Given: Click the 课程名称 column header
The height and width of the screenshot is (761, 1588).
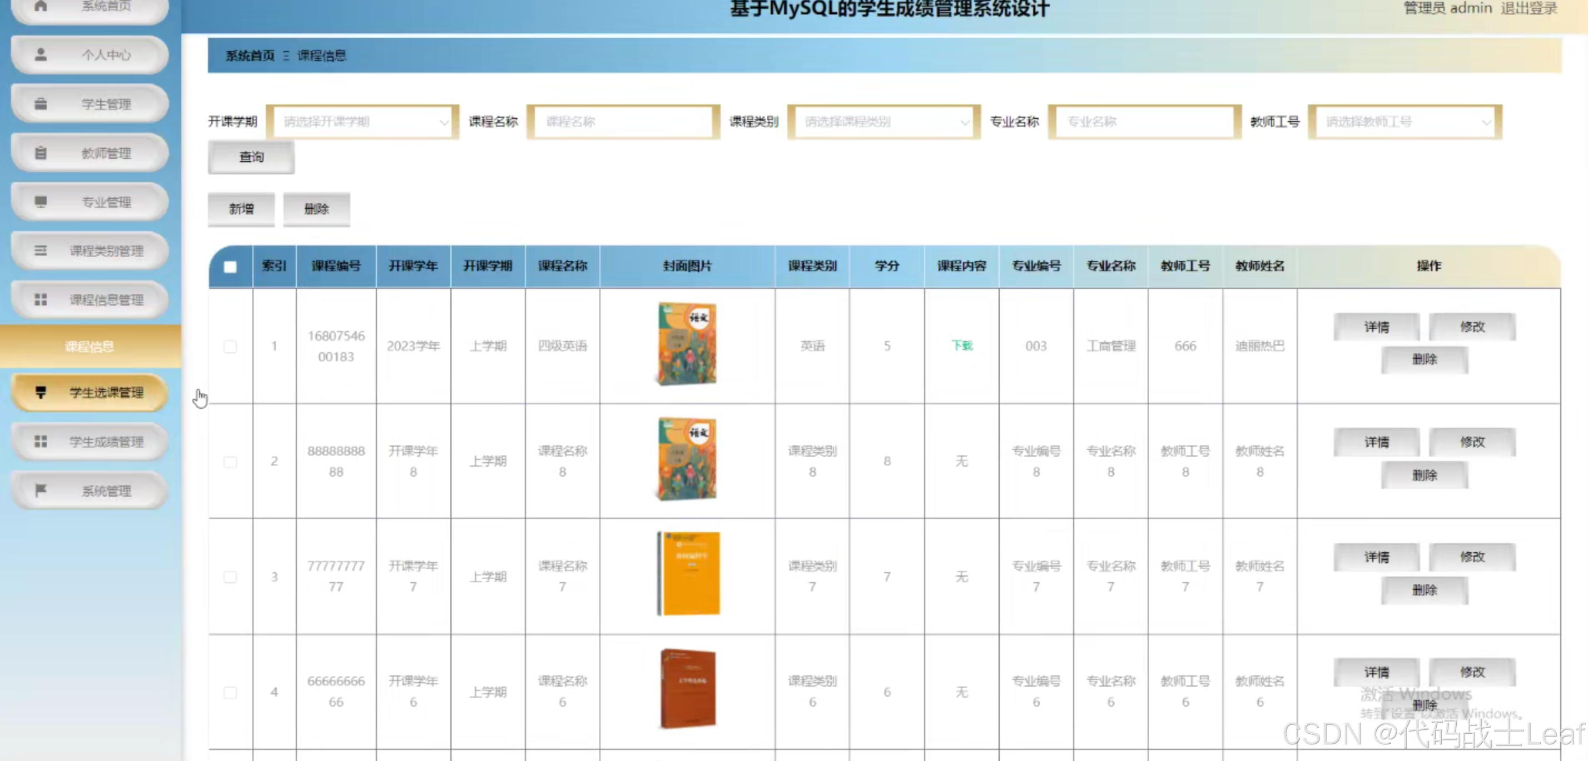Looking at the screenshot, I should click(562, 266).
